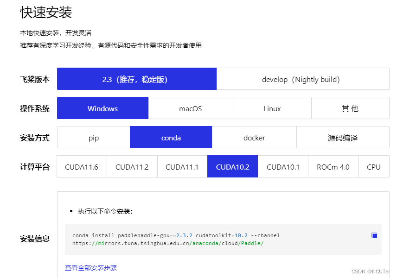Select CUDA11.2 compute platform

(132, 166)
